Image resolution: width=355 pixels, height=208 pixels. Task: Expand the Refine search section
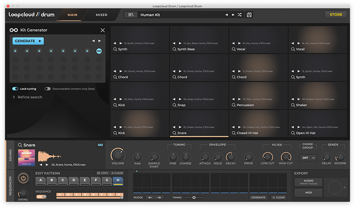[x=28, y=97]
